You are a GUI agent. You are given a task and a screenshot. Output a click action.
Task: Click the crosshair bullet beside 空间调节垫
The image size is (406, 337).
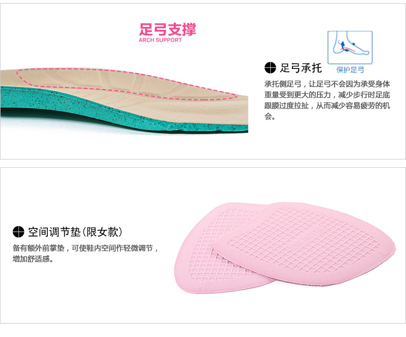pyautogui.click(x=19, y=232)
